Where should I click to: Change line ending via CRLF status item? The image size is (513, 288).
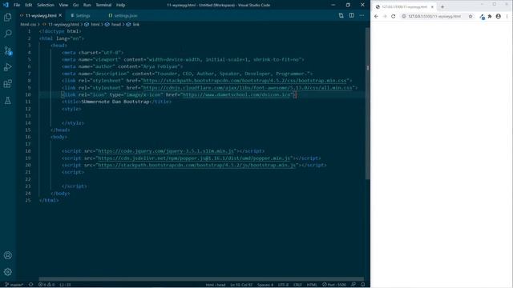click(x=297, y=285)
